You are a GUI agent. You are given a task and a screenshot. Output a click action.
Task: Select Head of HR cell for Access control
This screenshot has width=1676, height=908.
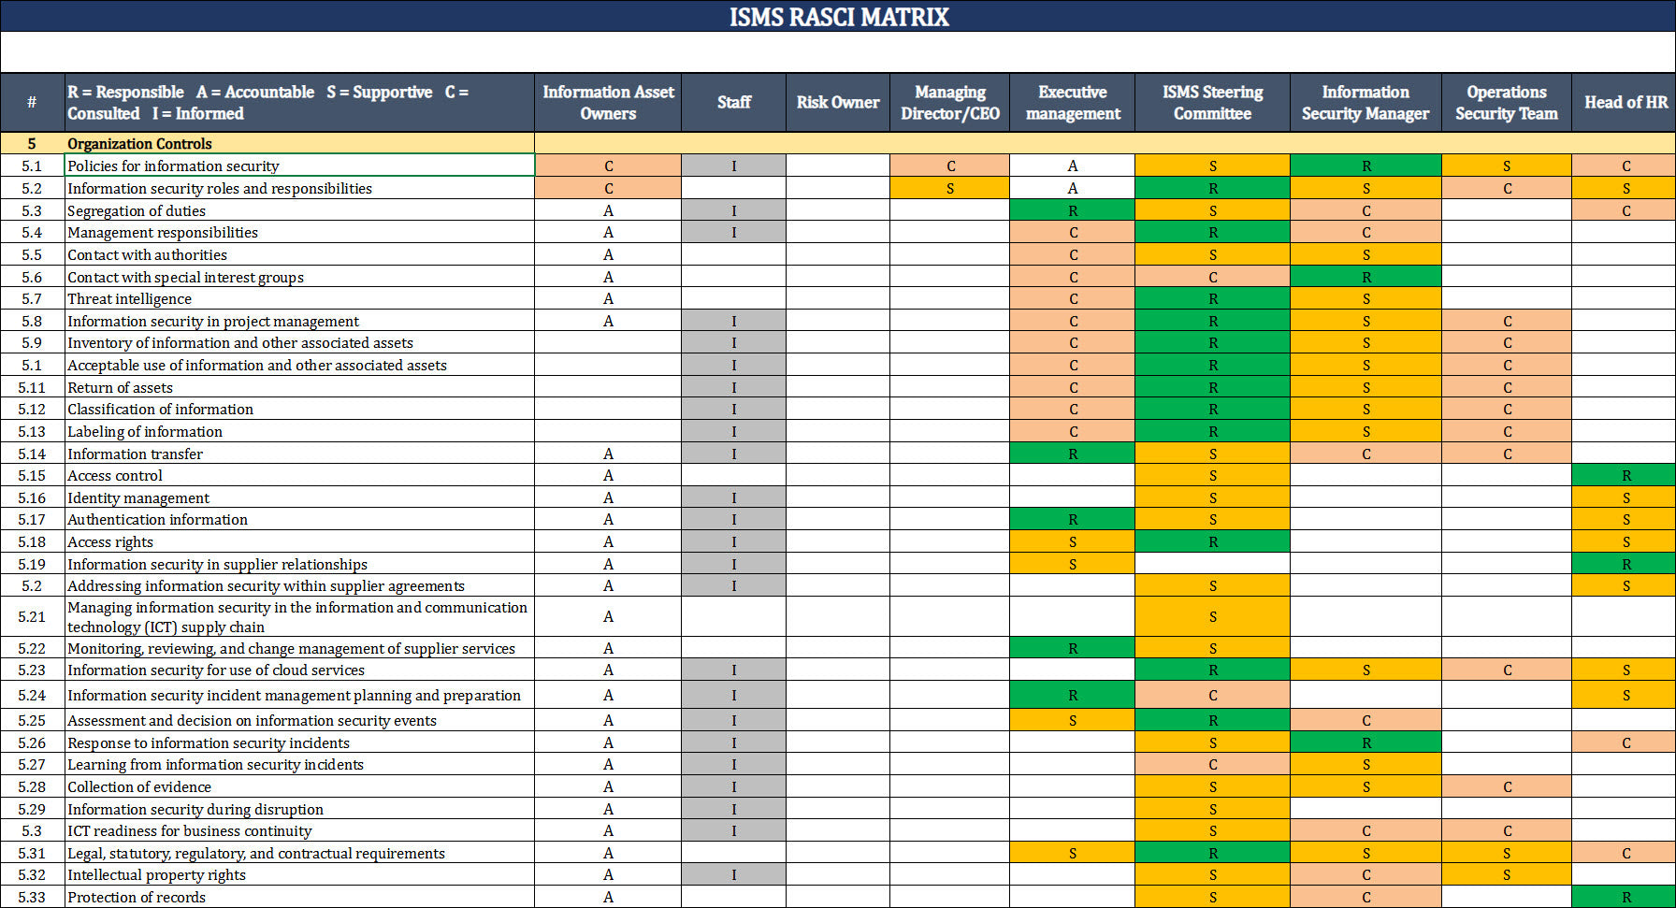point(1625,475)
